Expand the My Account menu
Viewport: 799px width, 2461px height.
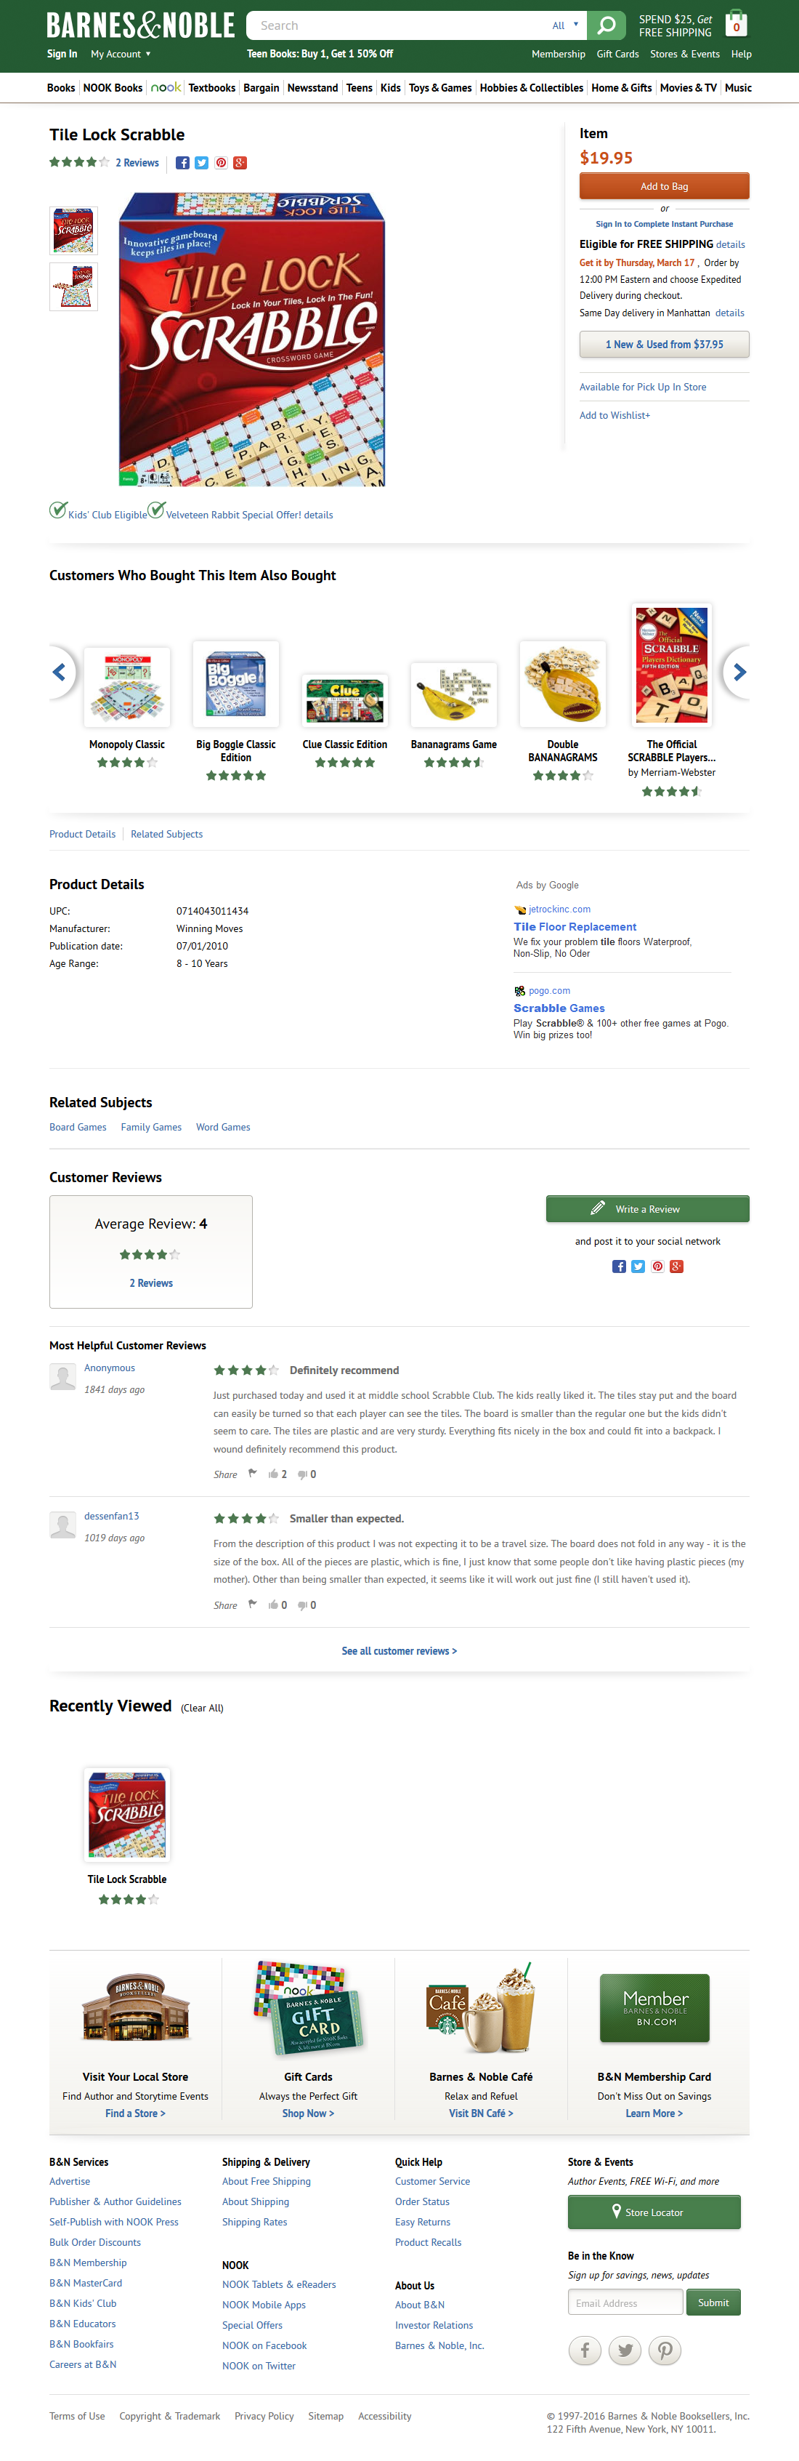tap(121, 55)
